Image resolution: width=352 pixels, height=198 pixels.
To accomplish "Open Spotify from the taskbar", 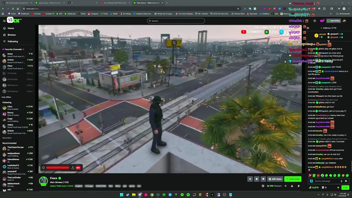I will pyautogui.click(x=188, y=195).
